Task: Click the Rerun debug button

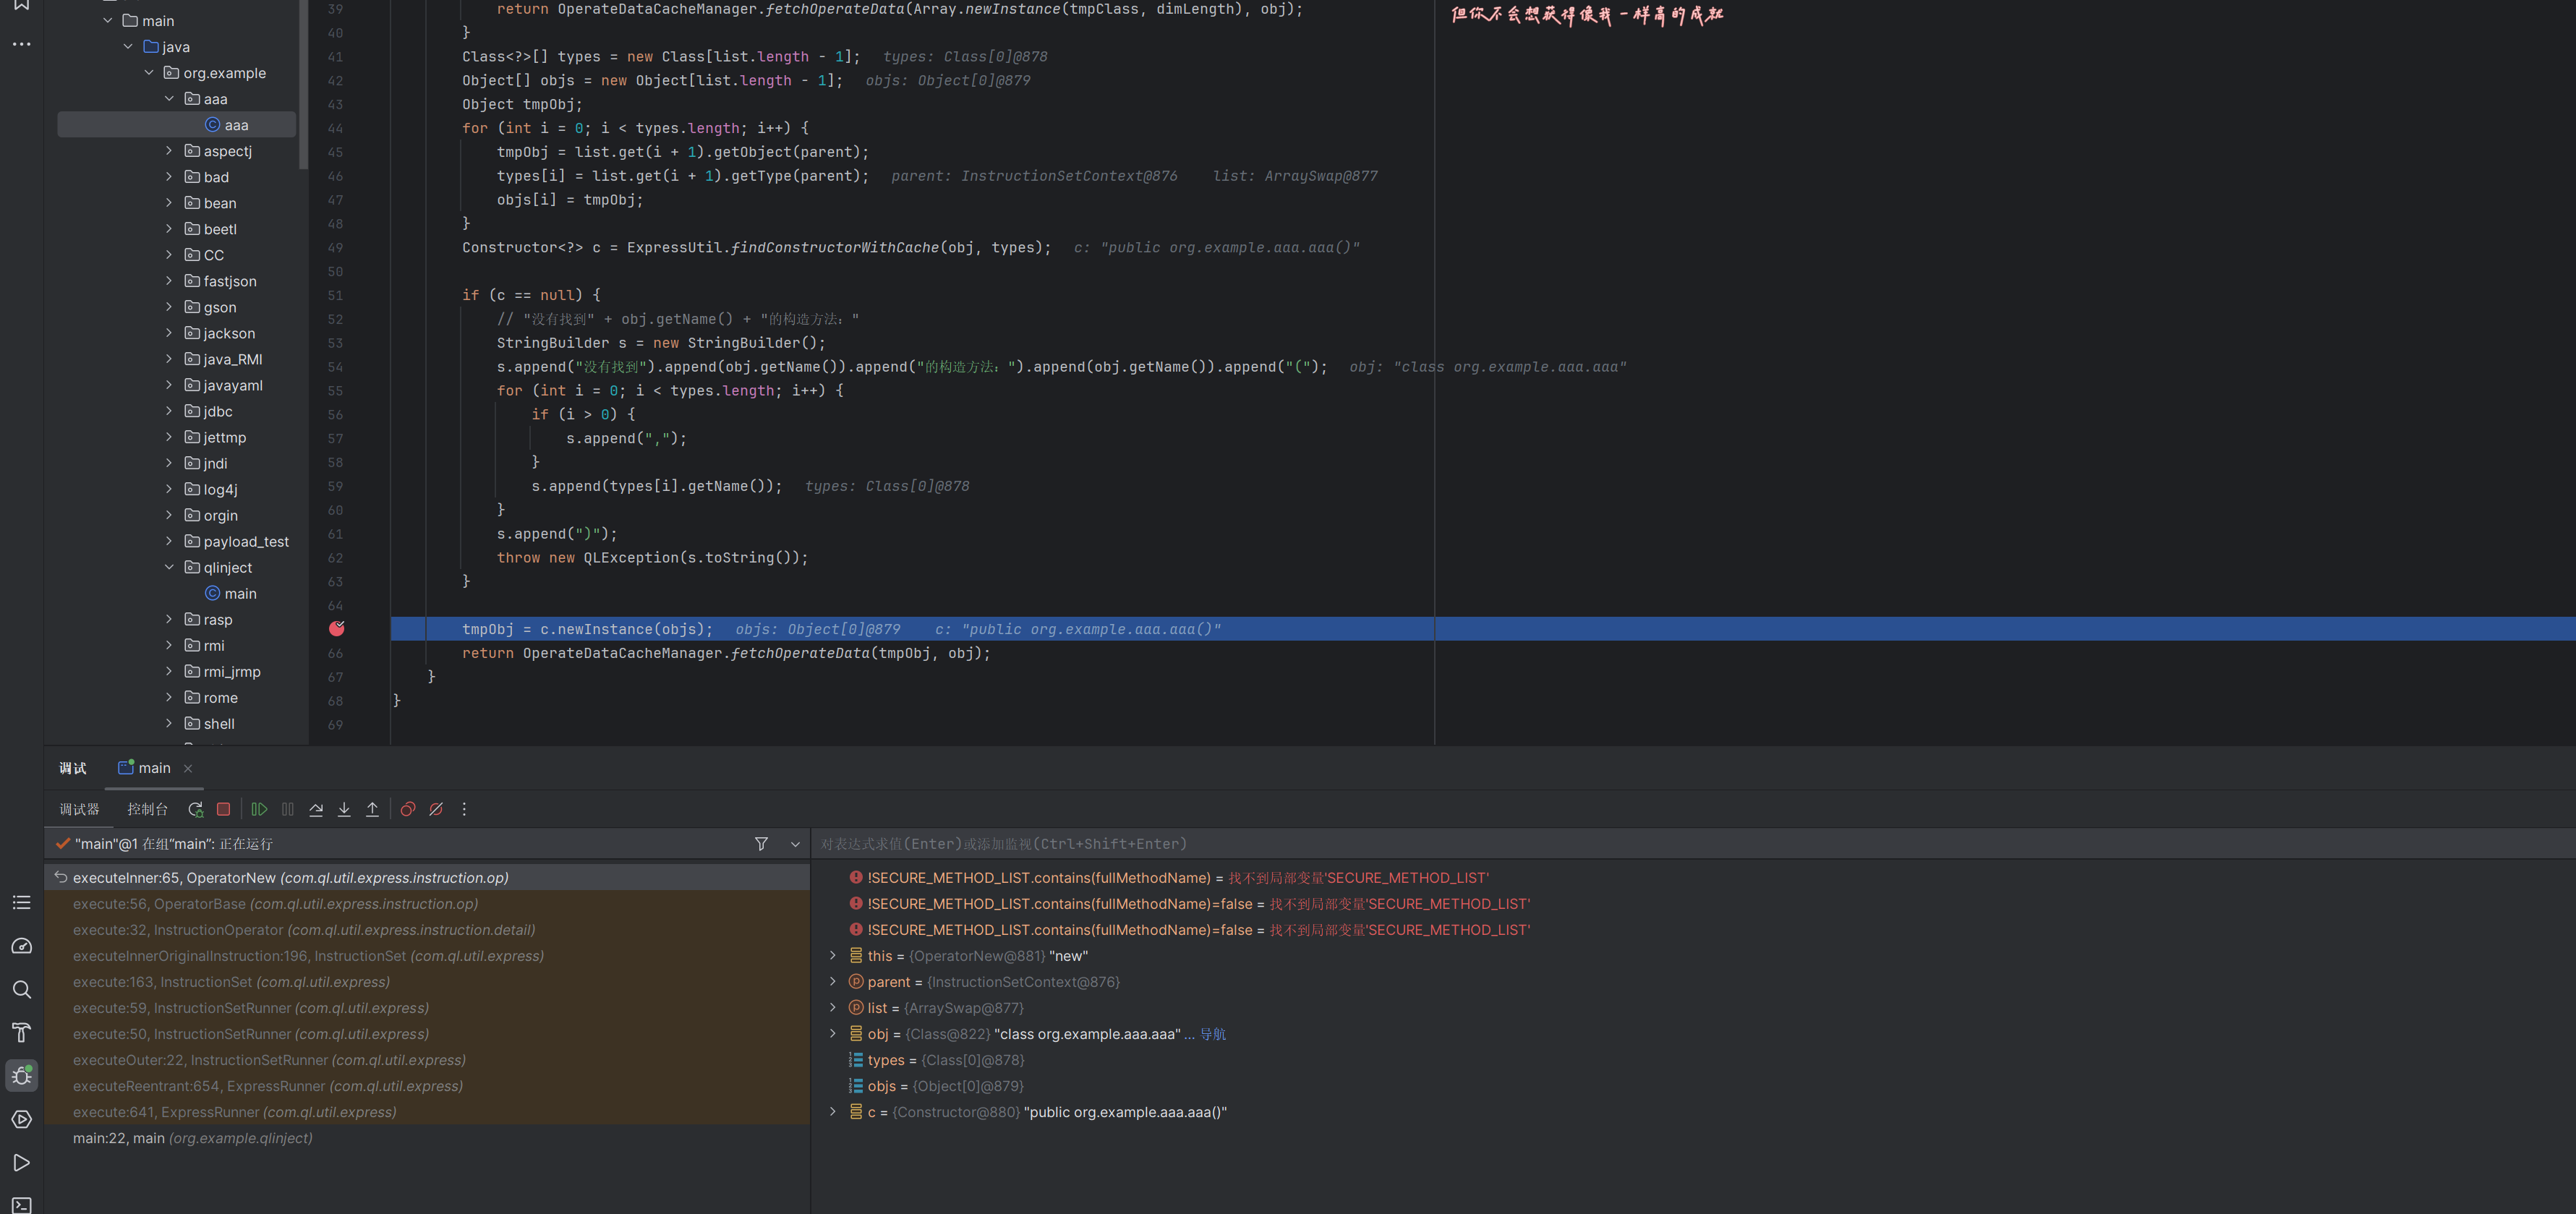Action: (196, 809)
